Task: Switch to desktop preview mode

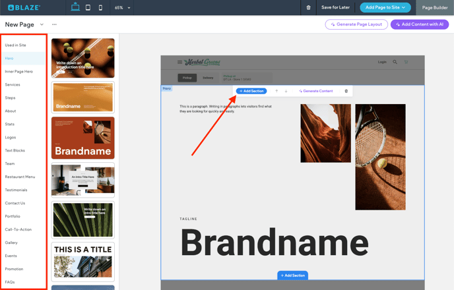Action: tap(75, 8)
